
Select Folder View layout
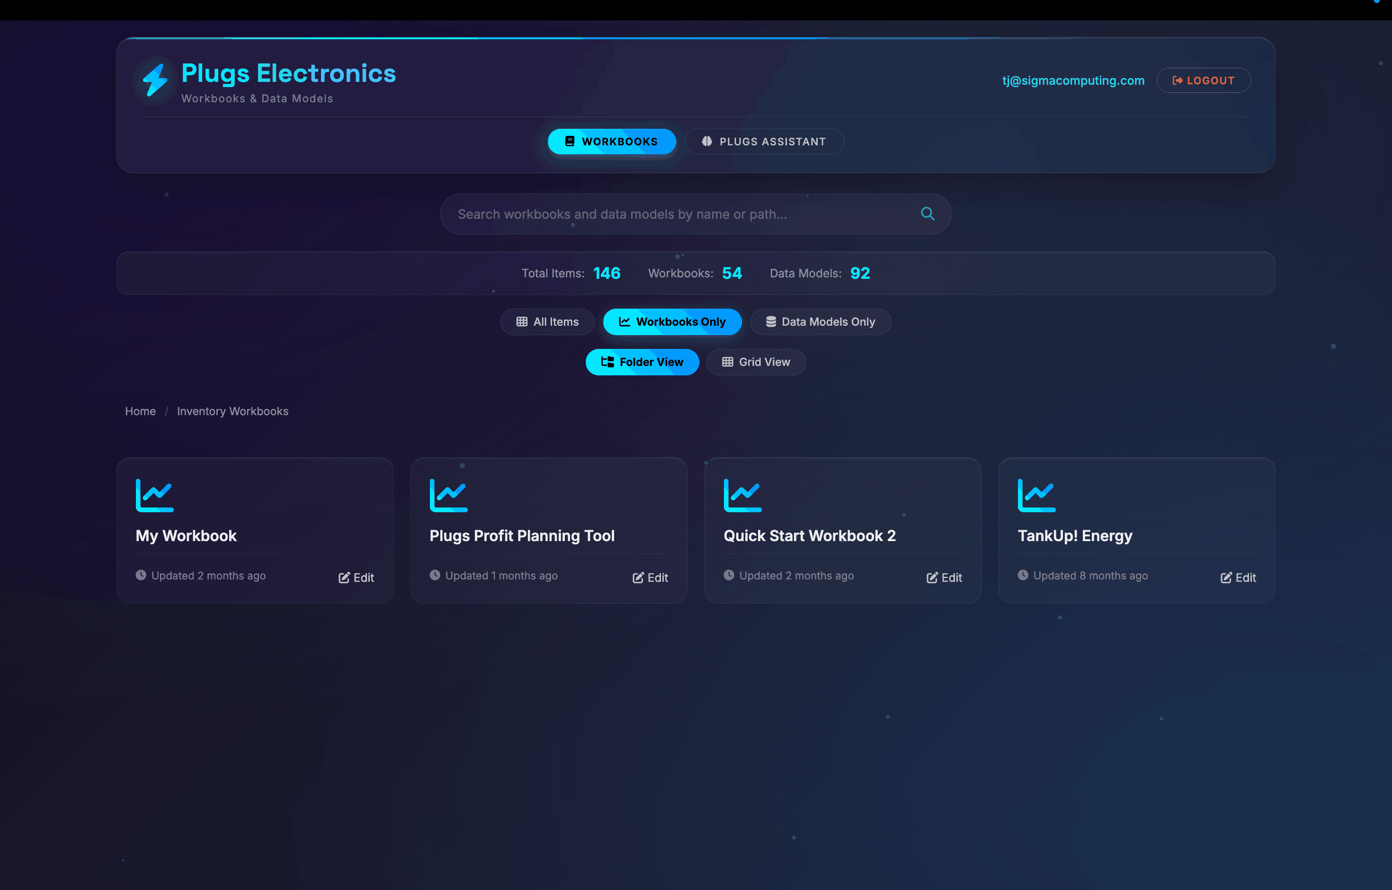click(x=642, y=362)
